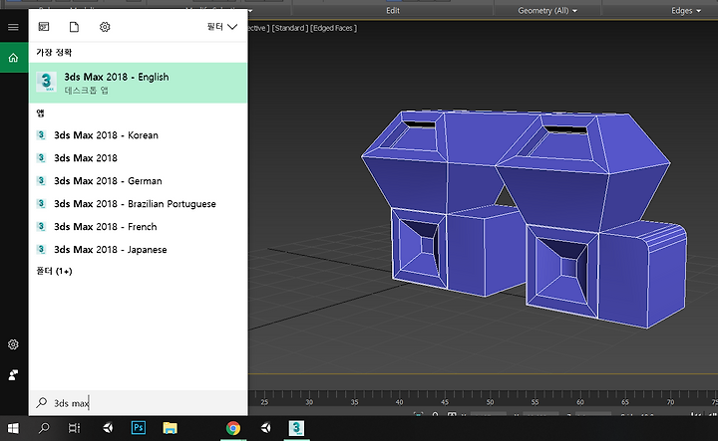The image size is (718, 441).
Task: Click frame 50 on the timeline
Action: click(x=490, y=402)
